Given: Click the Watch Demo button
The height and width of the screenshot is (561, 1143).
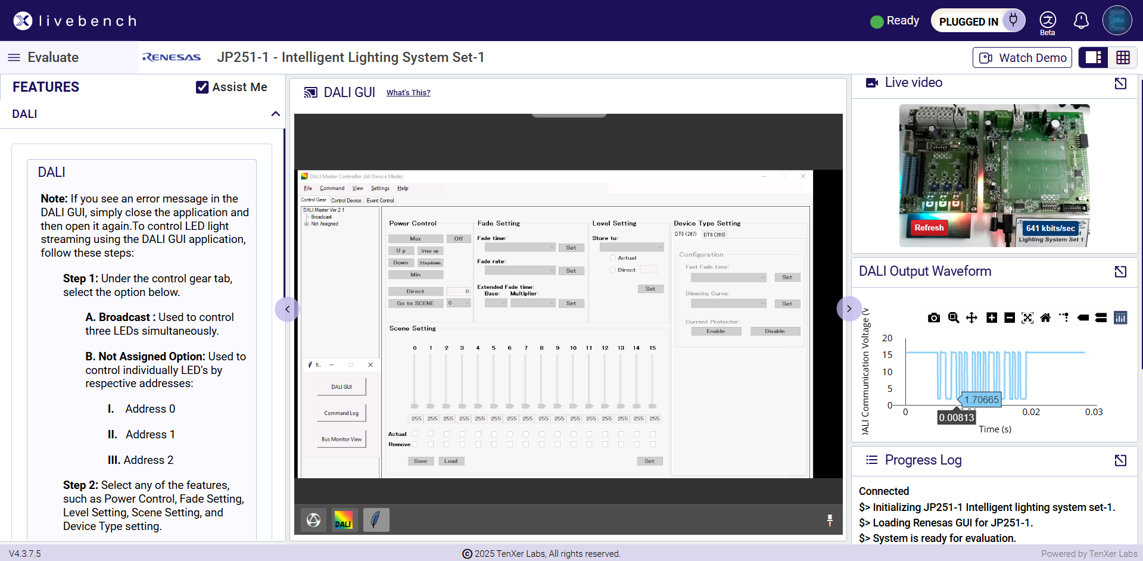Looking at the screenshot, I should point(1022,58).
